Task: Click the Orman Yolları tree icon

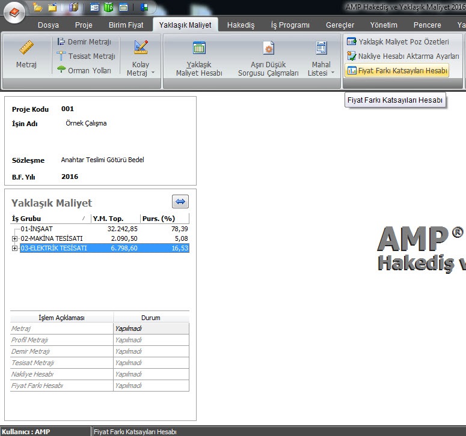Action: click(61, 70)
